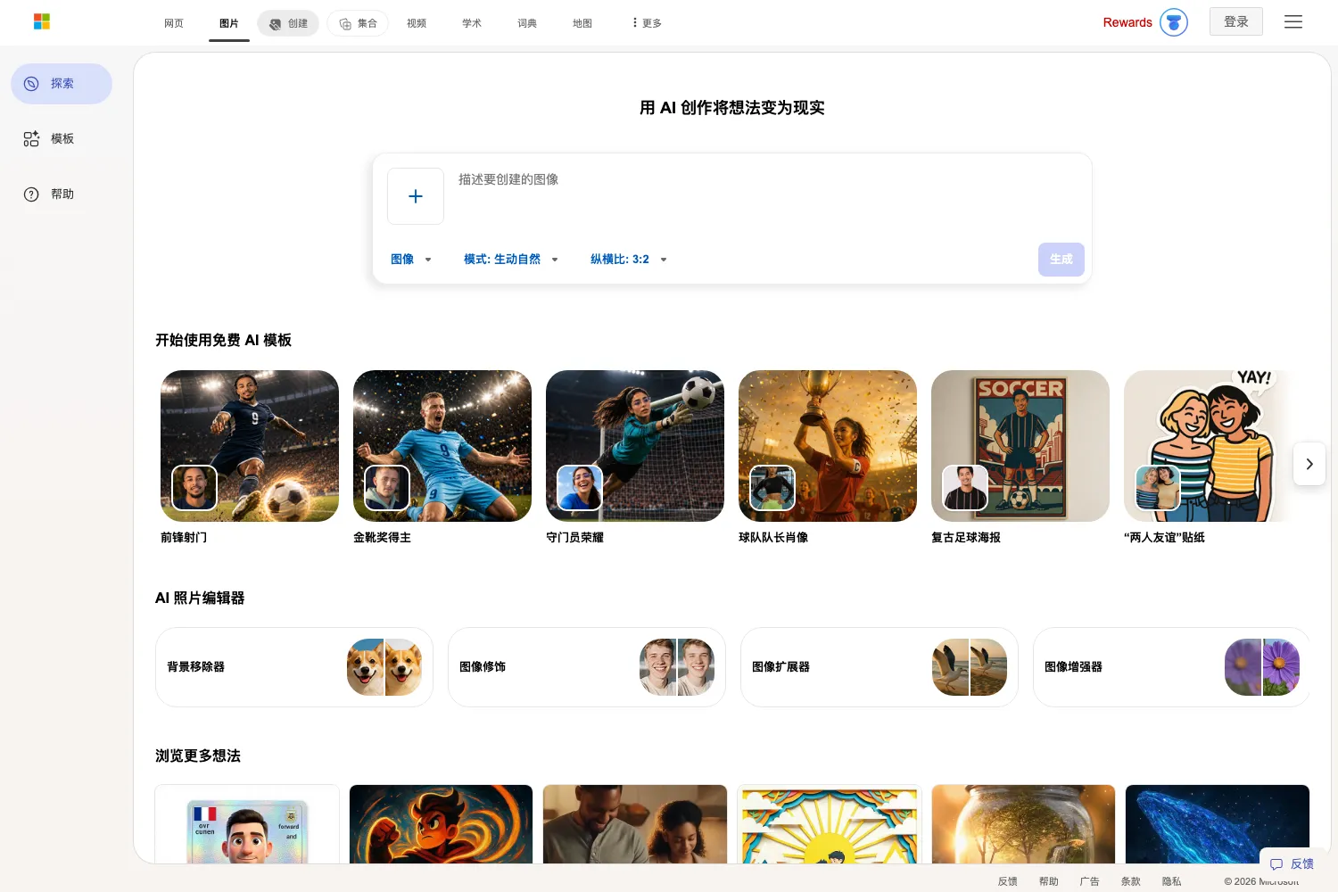Image resolution: width=1338 pixels, height=892 pixels.
Task: Click the 描述要创建的图像 prompt field
Action: (x=767, y=196)
